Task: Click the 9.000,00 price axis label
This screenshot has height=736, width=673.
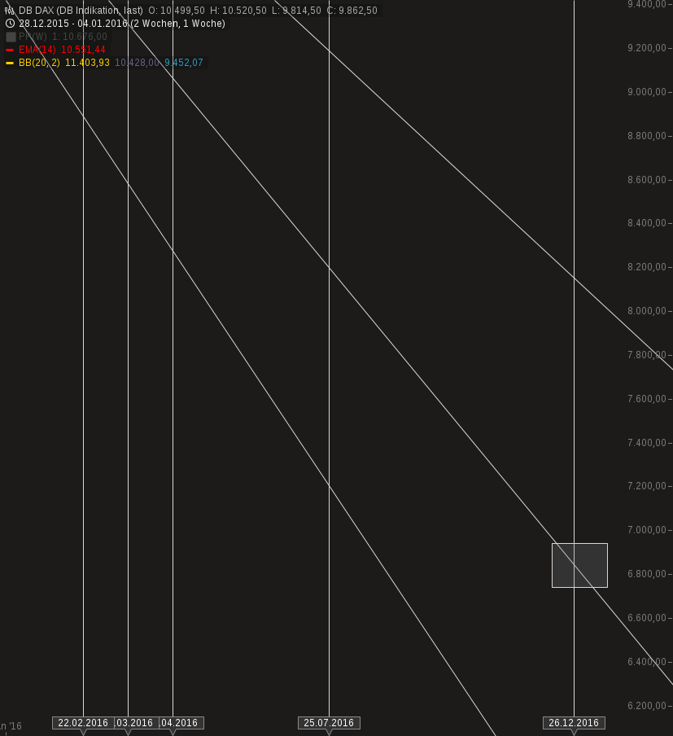Action: pyautogui.click(x=647, y=92)
